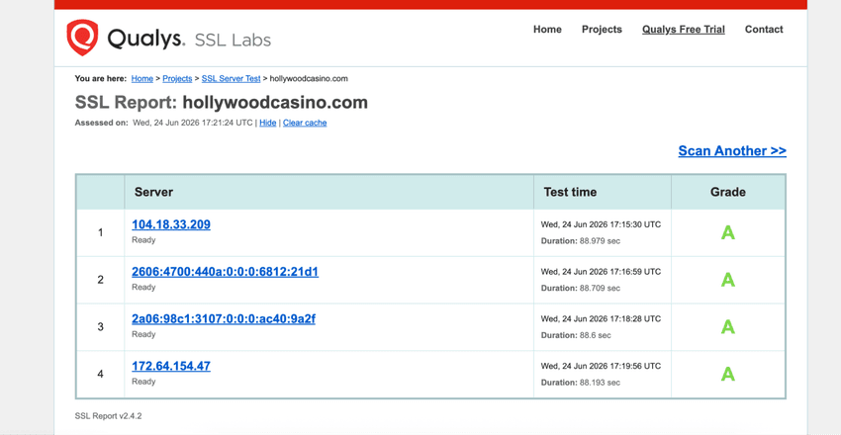Screen dimensions: 841x435
Task: Click grade A for server 2606:4700 row
Action: pyautogui.click(x=728, y=280)
